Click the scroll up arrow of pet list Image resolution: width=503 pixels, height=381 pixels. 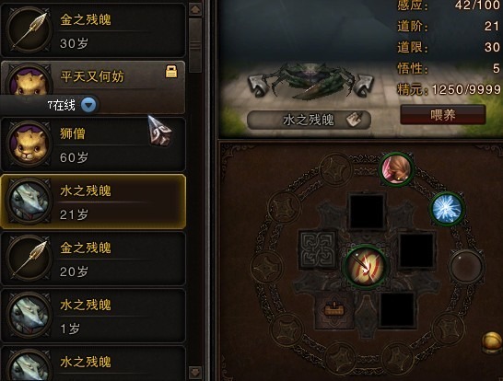[x=195, y=9]
